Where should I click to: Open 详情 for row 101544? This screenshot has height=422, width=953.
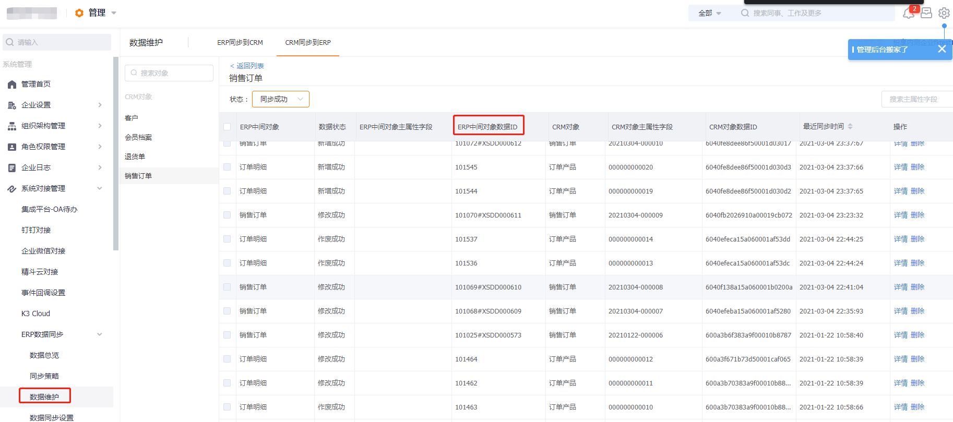pos(900,191)
